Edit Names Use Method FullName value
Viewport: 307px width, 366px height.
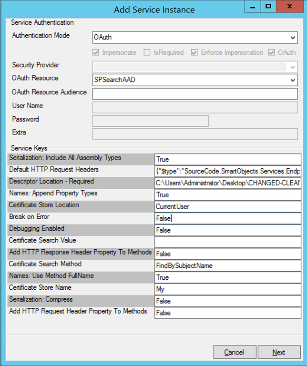(x=227, y=277)
